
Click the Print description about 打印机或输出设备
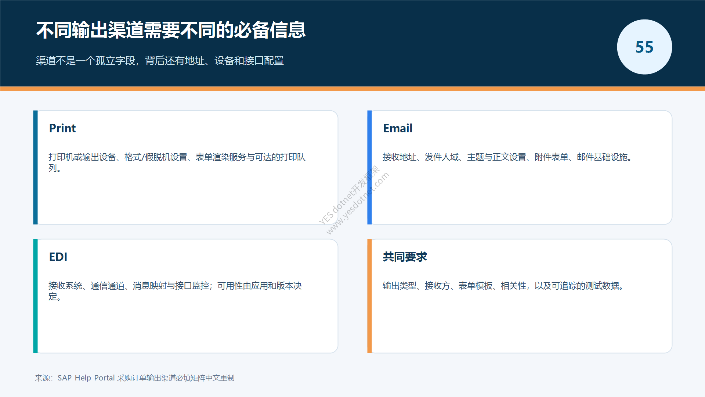(x=177, y=162)
